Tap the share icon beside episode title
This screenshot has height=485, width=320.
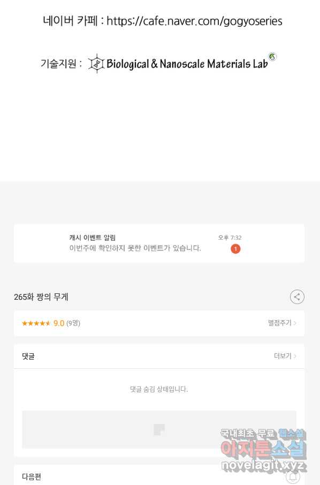click(x=297, y=297)
